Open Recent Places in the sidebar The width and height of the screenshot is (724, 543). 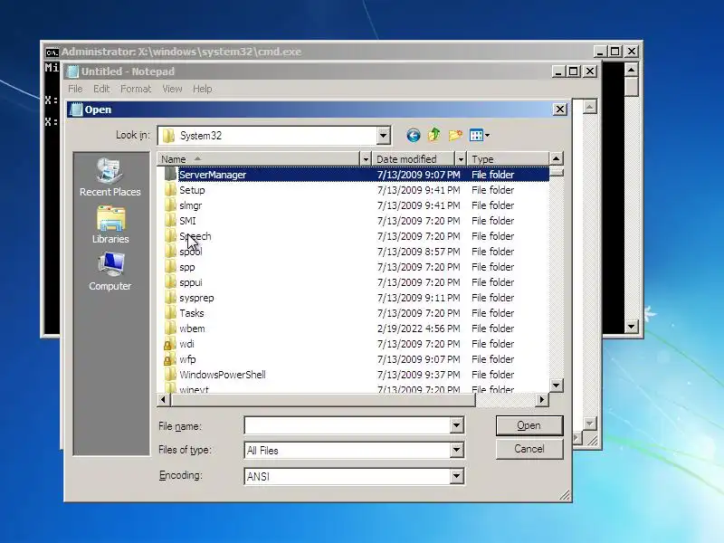(x=110, y=176)
